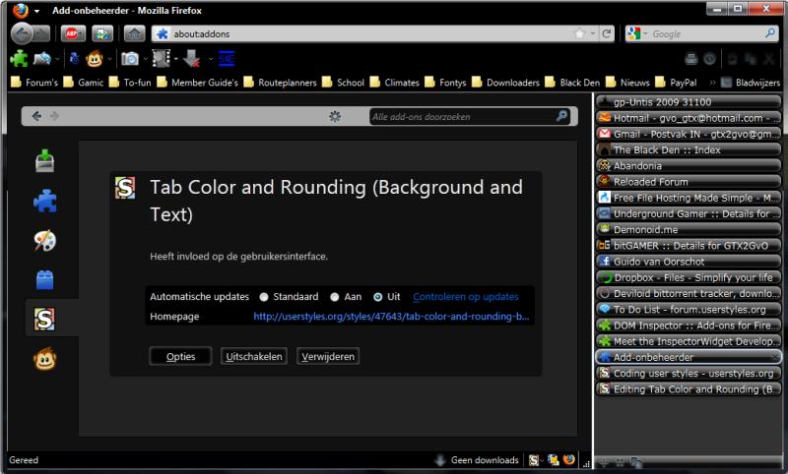788x474 pixels.
Task: Open the Routeplanners bookmarks folder
Action: point(280,83)
